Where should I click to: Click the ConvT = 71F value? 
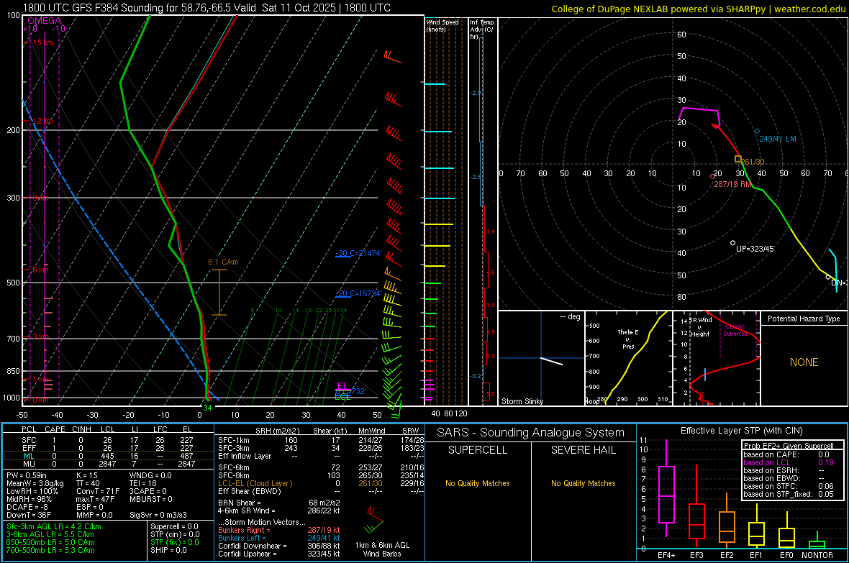[97, 491]
